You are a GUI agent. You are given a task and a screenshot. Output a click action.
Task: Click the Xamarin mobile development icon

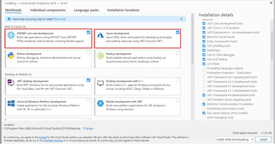101,103
